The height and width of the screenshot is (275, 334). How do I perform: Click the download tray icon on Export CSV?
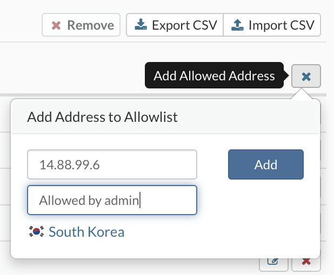coord(141,24)
